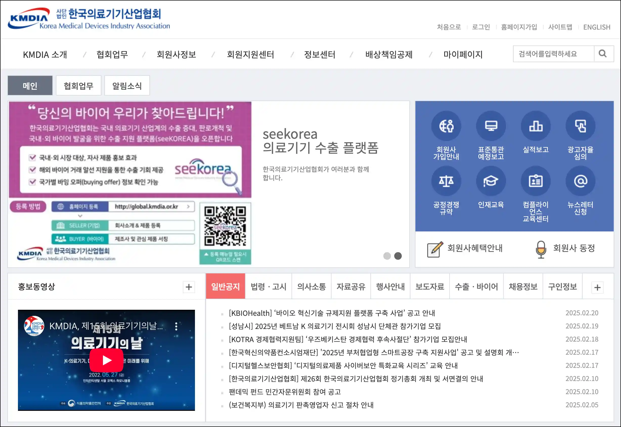Click the YouTube channel avatar on the video
This screenshot has height=427, width=621.
tap(34, 326)
